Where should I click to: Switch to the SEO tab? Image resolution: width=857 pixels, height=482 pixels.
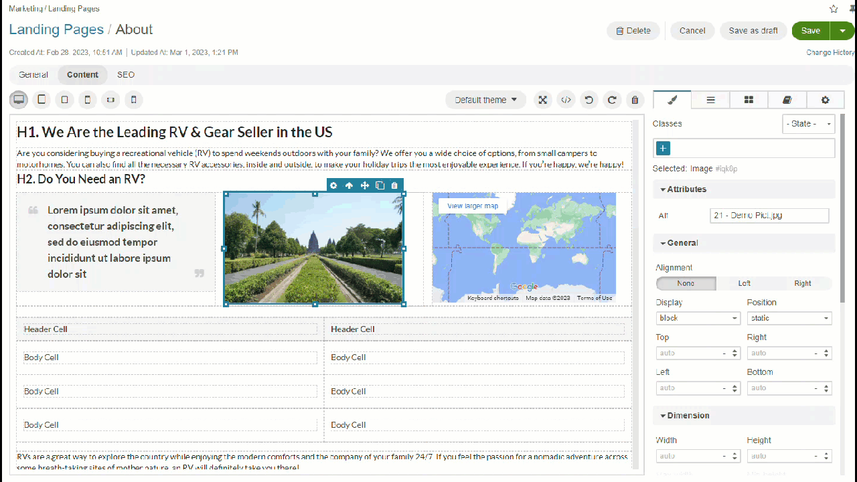click(x=126, y=75)
